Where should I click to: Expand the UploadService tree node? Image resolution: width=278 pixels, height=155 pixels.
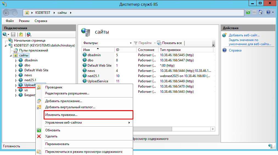(16, 85)
